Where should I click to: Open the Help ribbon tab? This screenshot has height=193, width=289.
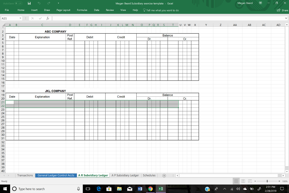click(x=135, y=10)
